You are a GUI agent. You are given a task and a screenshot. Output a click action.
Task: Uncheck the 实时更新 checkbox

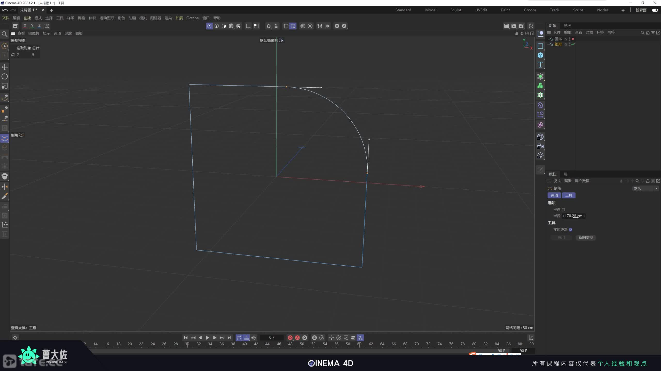(571, 230)
